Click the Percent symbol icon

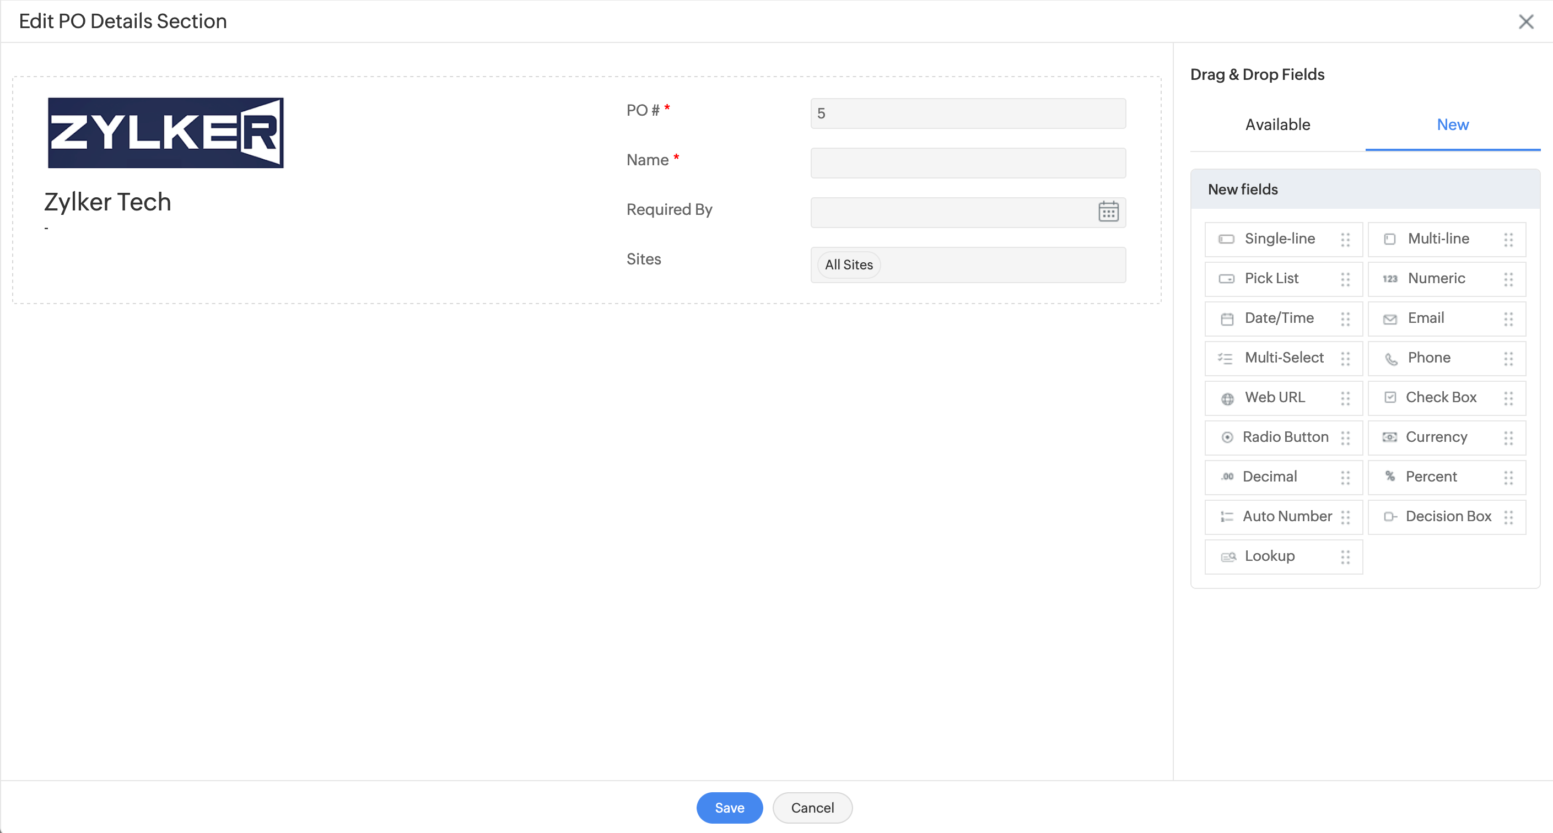click(x=1390, y=476)
